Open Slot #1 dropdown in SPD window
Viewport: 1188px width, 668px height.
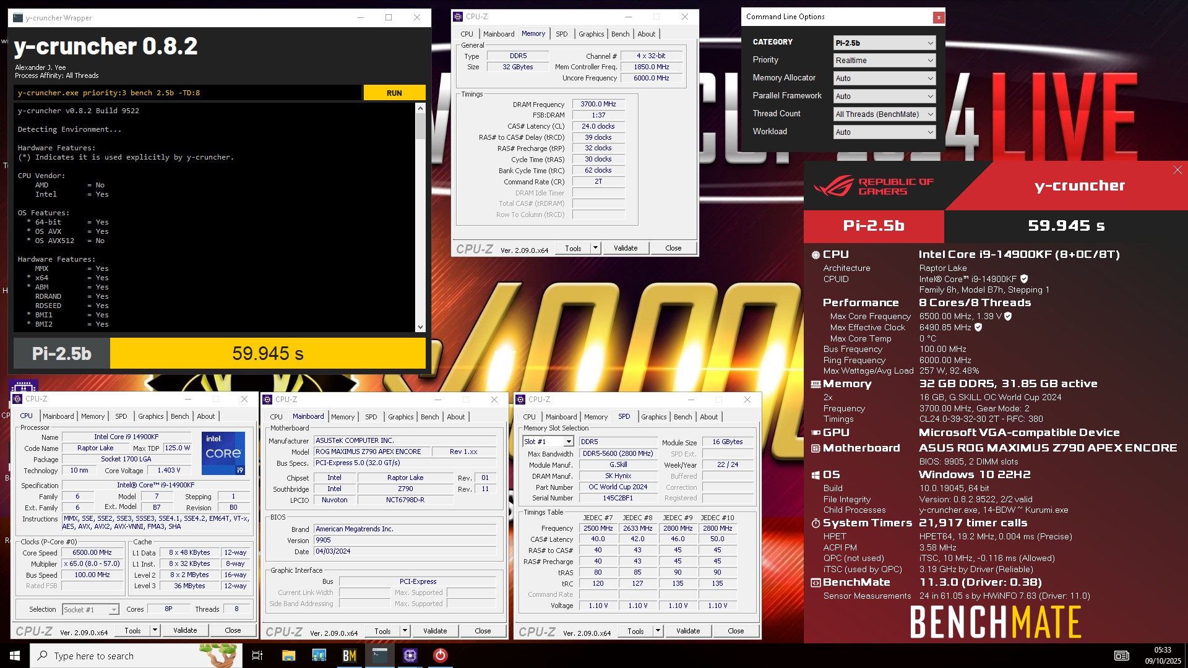(548, 442)
